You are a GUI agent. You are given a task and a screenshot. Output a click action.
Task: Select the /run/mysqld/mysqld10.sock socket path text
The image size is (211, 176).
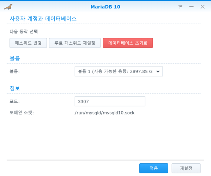point(104,113)
